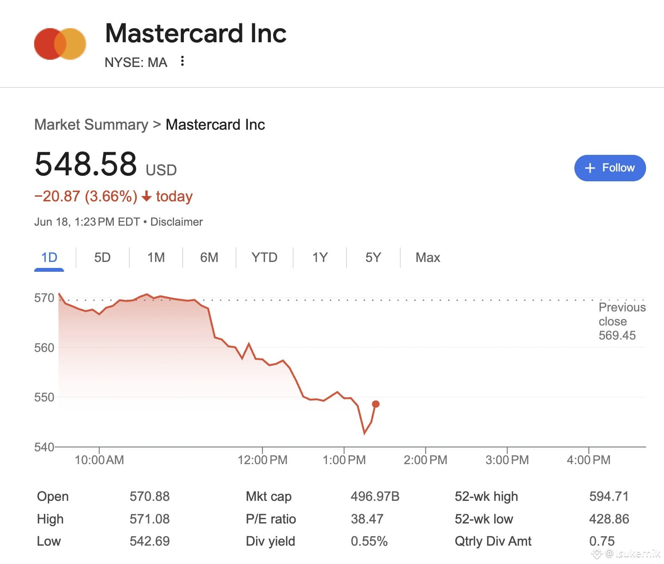Click the 52-wk high value 594.71

click(609, 496)
